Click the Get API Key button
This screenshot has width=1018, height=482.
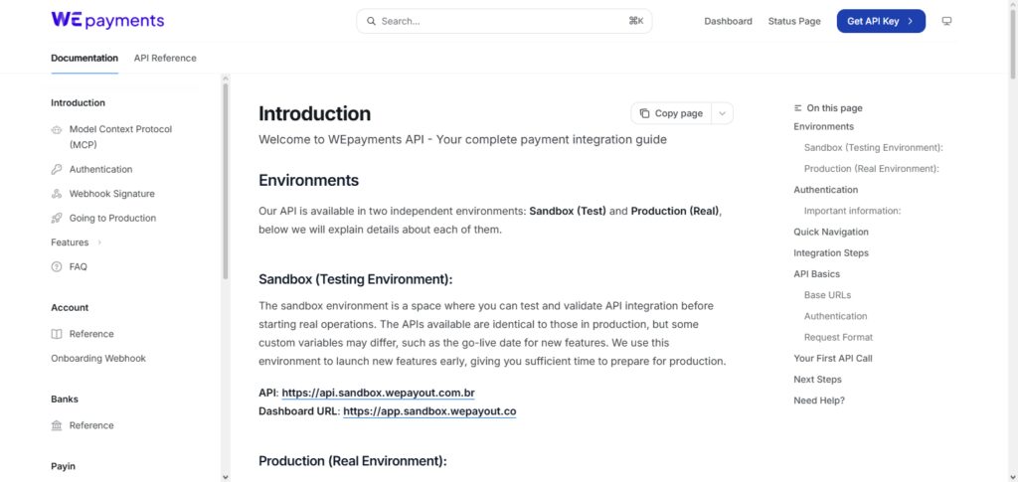881,22
